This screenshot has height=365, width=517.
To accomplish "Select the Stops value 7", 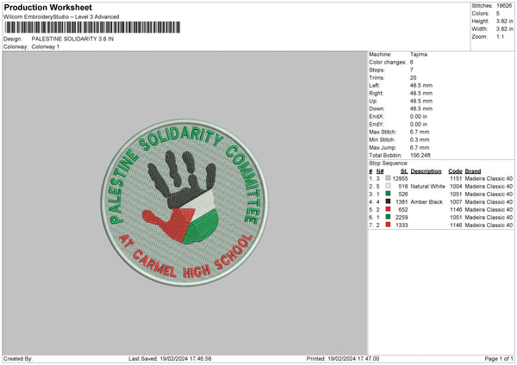I will [412, 70].
